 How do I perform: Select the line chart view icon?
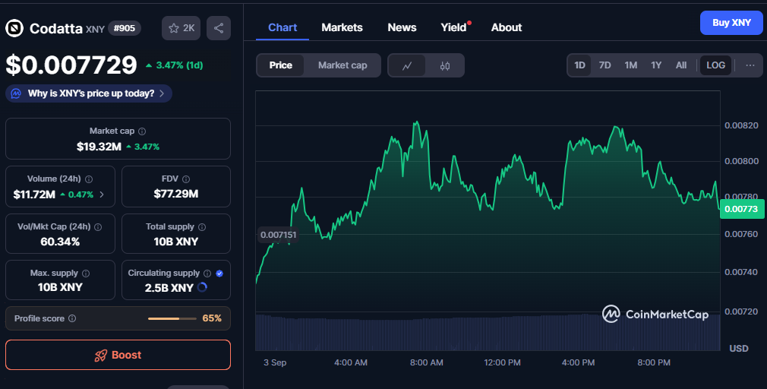click(407, 65)
